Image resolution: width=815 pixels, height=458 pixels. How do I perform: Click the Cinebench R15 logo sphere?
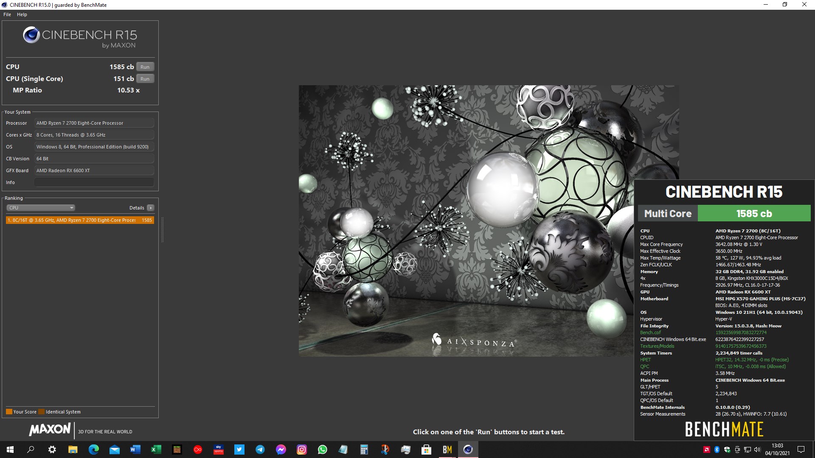pos(31,35)
